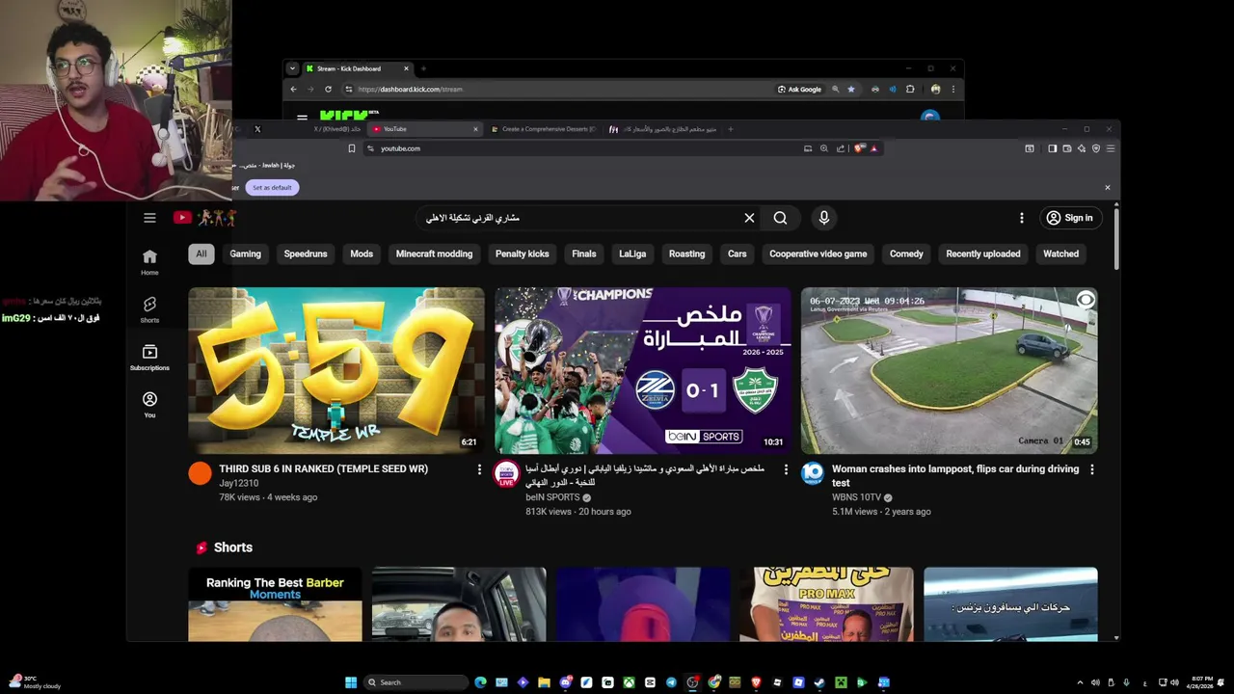Filter by the LaLiga chip

(632, 254)
